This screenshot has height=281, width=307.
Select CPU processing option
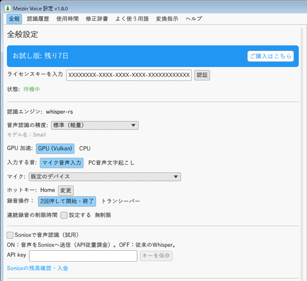[x=85, y=149]
